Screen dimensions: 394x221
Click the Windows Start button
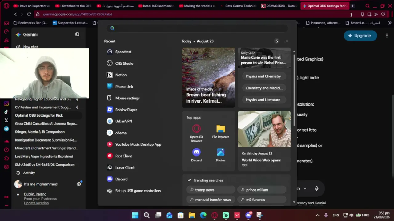pos(135,215)
